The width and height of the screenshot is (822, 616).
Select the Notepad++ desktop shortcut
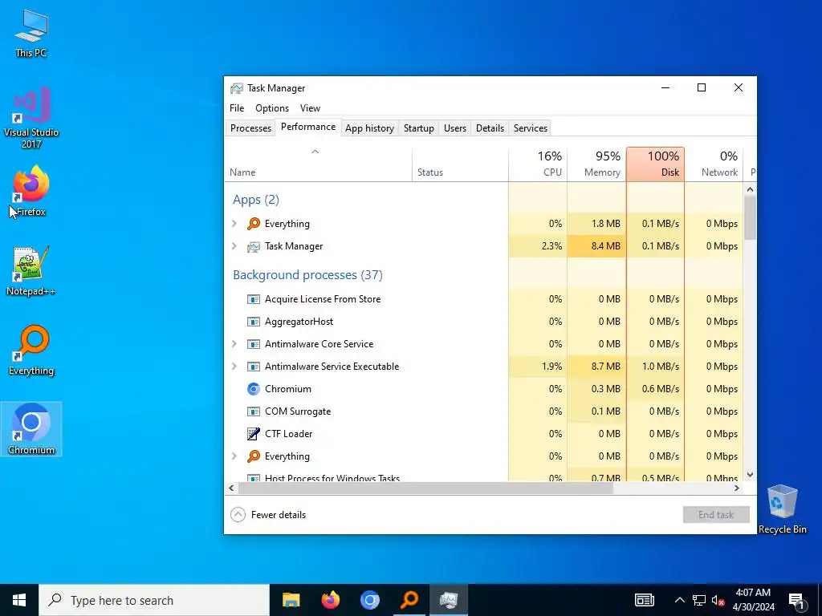(x=31, y=271)
